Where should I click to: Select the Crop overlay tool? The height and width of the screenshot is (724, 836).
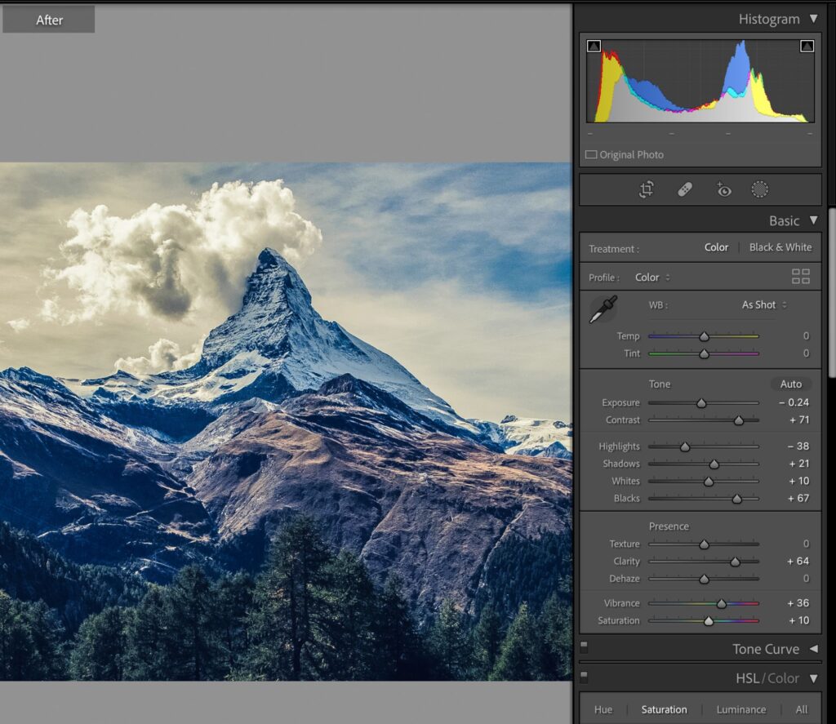tap(646, 189)
